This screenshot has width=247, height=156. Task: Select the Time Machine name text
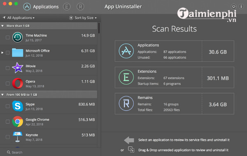click(x=36, y=35)
